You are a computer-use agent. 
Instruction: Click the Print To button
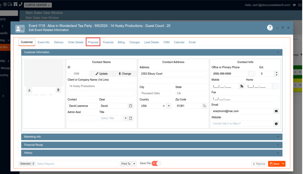point(126,164)
